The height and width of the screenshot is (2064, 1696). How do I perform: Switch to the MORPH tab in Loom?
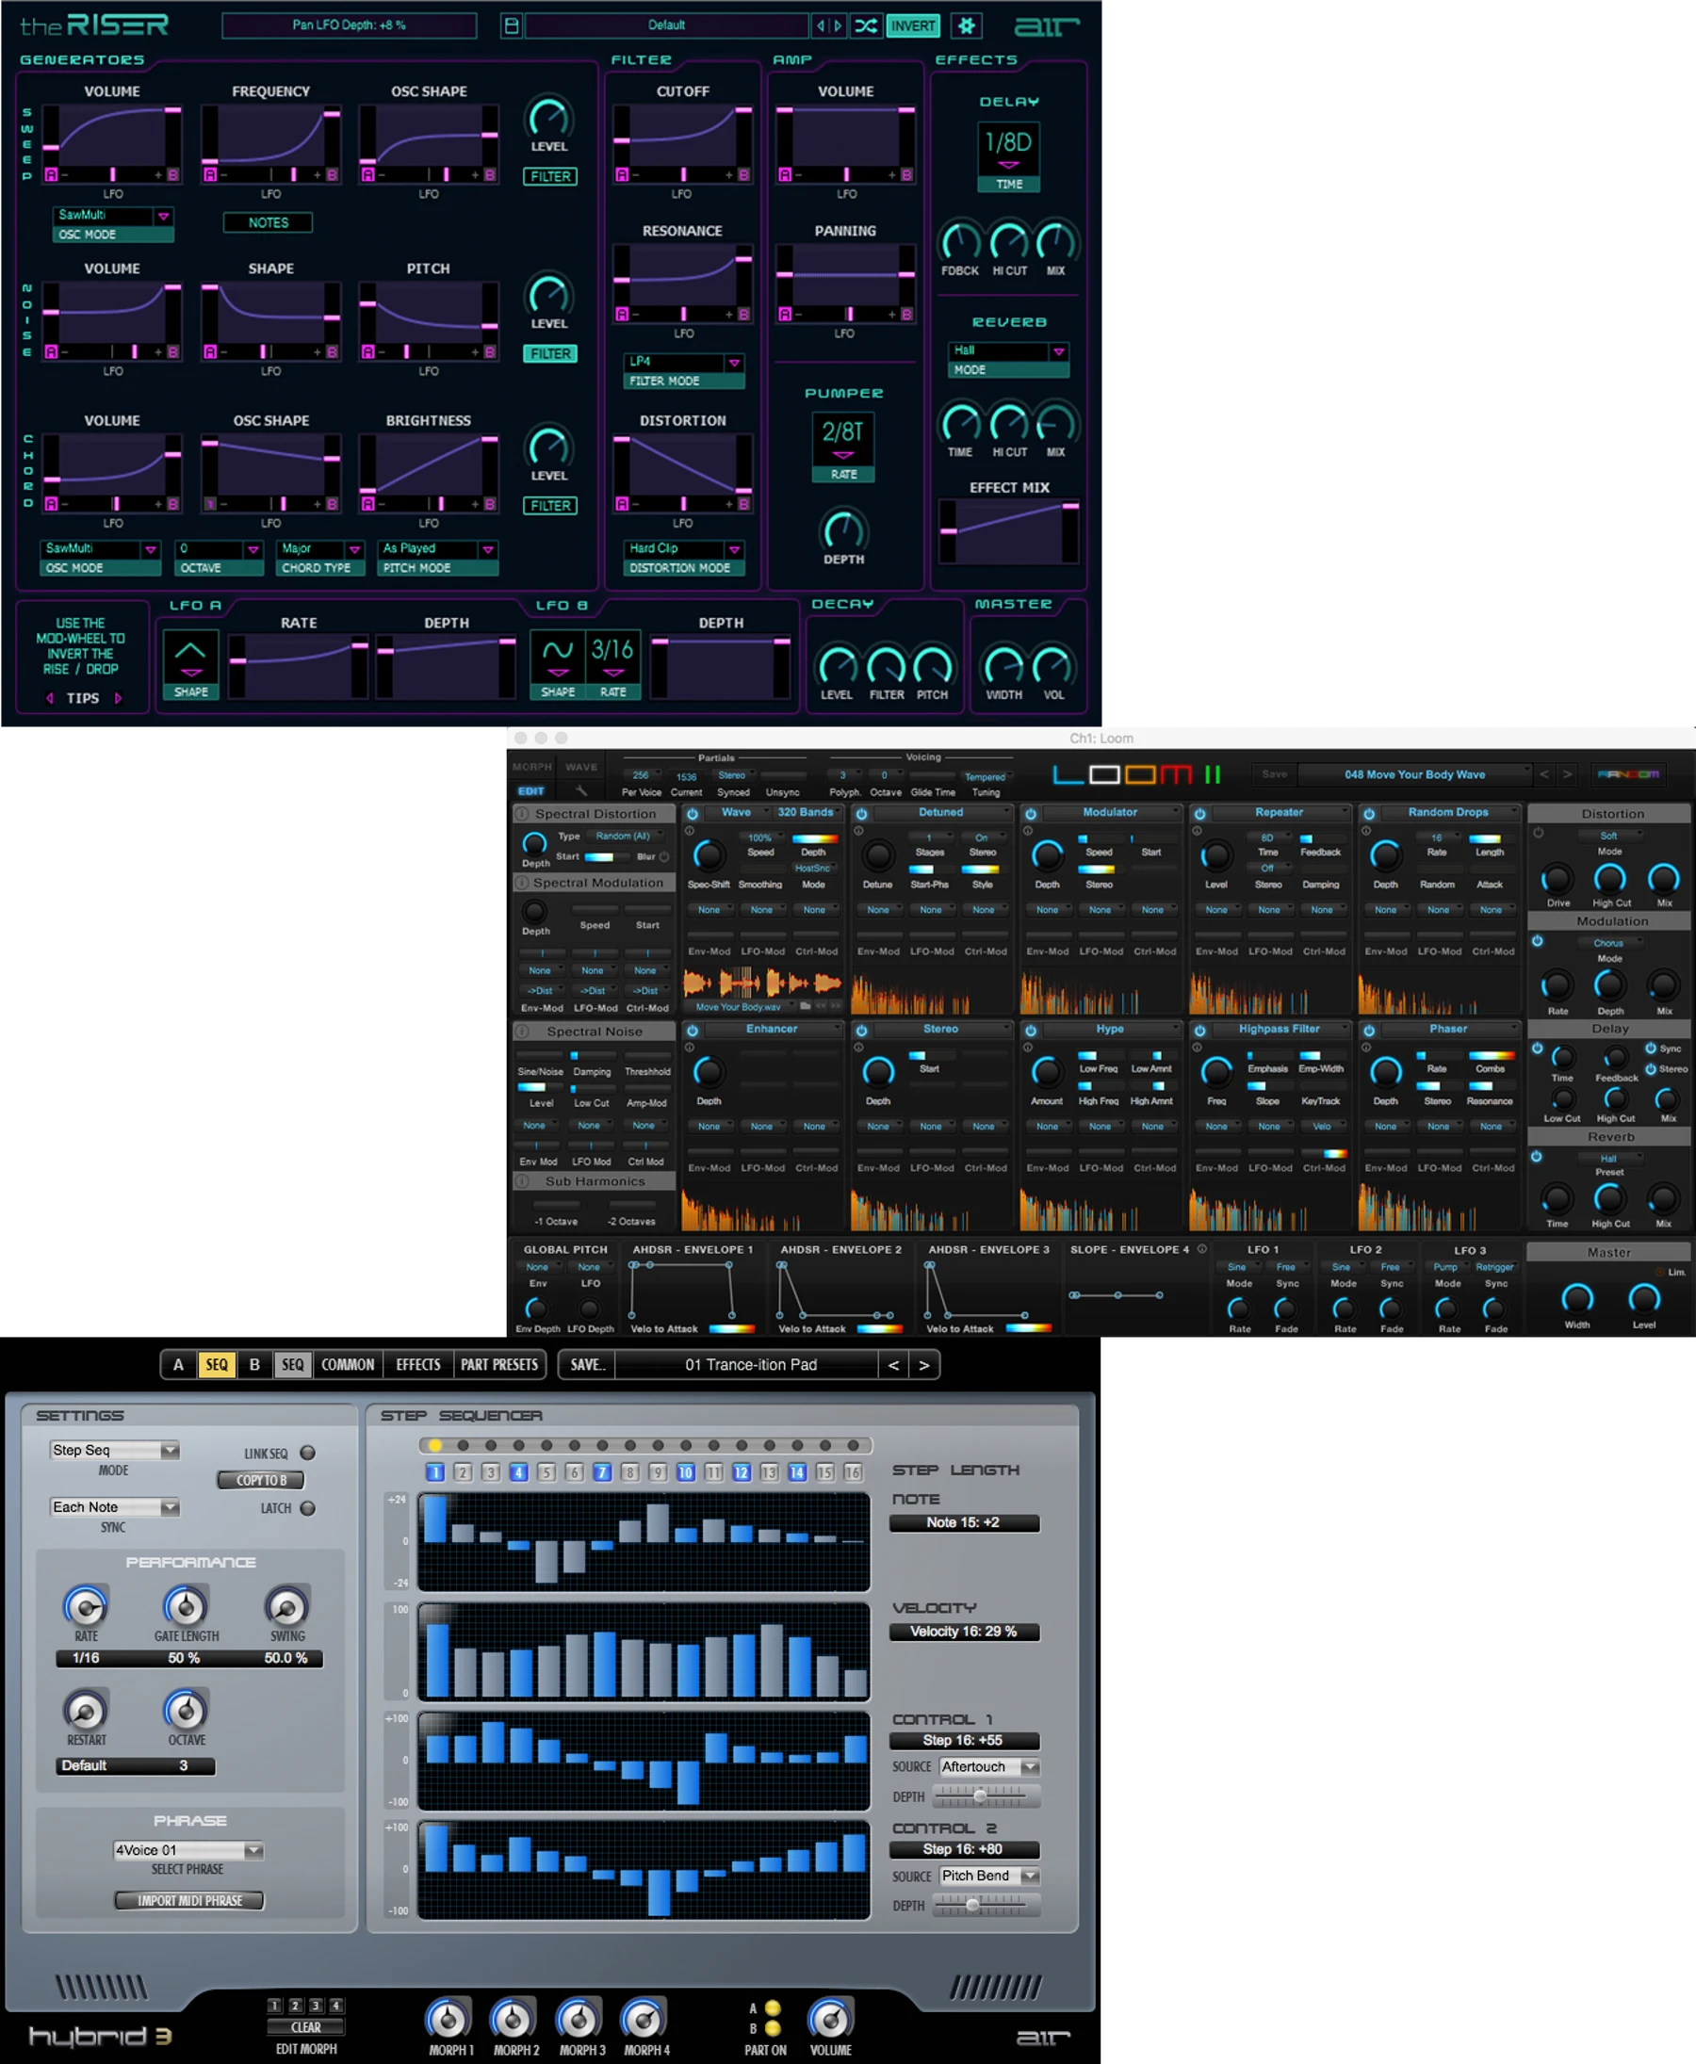coord(532,767)
